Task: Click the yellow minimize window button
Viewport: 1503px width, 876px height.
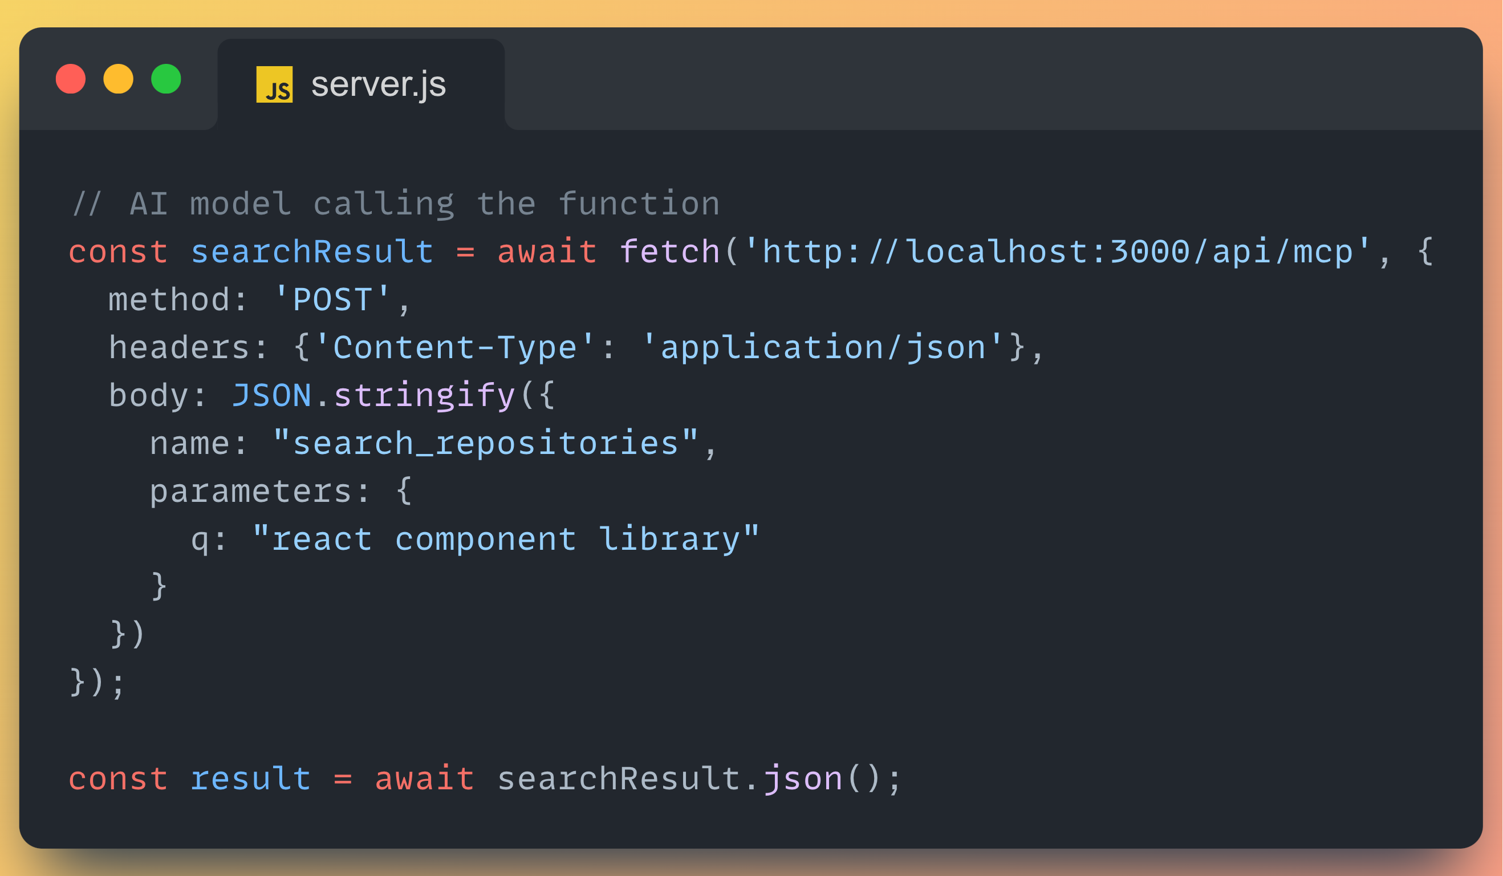Action: [x=118, y=79]
